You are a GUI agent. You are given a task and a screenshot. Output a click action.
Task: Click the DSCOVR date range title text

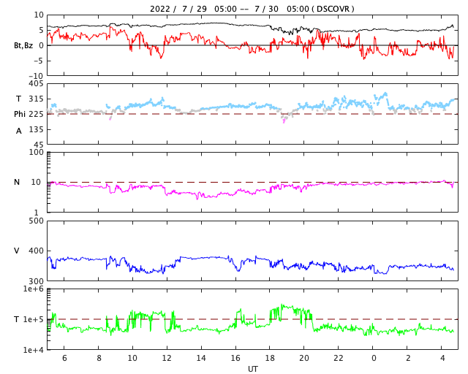[x=252, y=9]
